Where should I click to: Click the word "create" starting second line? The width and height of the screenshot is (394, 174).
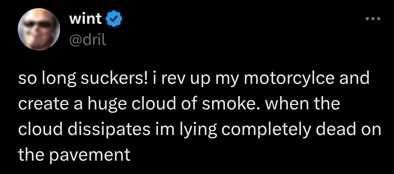tap(41, 104)
